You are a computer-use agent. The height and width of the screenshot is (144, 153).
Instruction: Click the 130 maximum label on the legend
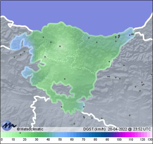click(150, 140)
